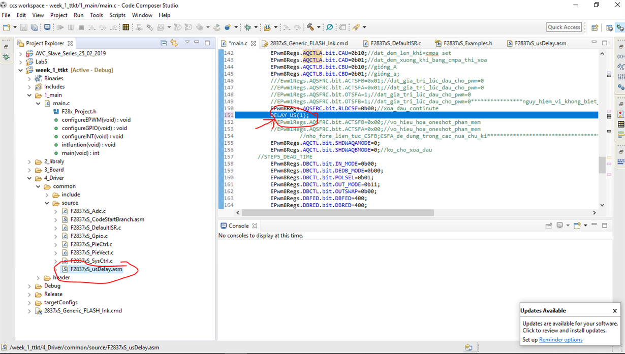Open the Search icon in the toolbar

[330, 27]
